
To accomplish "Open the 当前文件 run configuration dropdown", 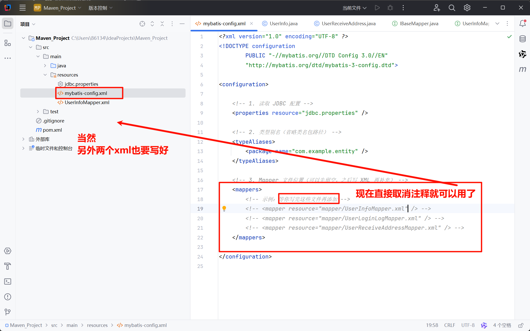I will click(x=354, y=8).
